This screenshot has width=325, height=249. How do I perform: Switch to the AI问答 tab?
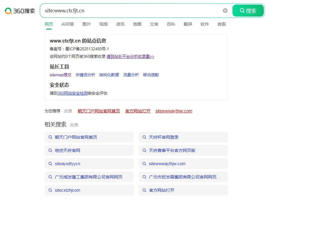[68, 24]
